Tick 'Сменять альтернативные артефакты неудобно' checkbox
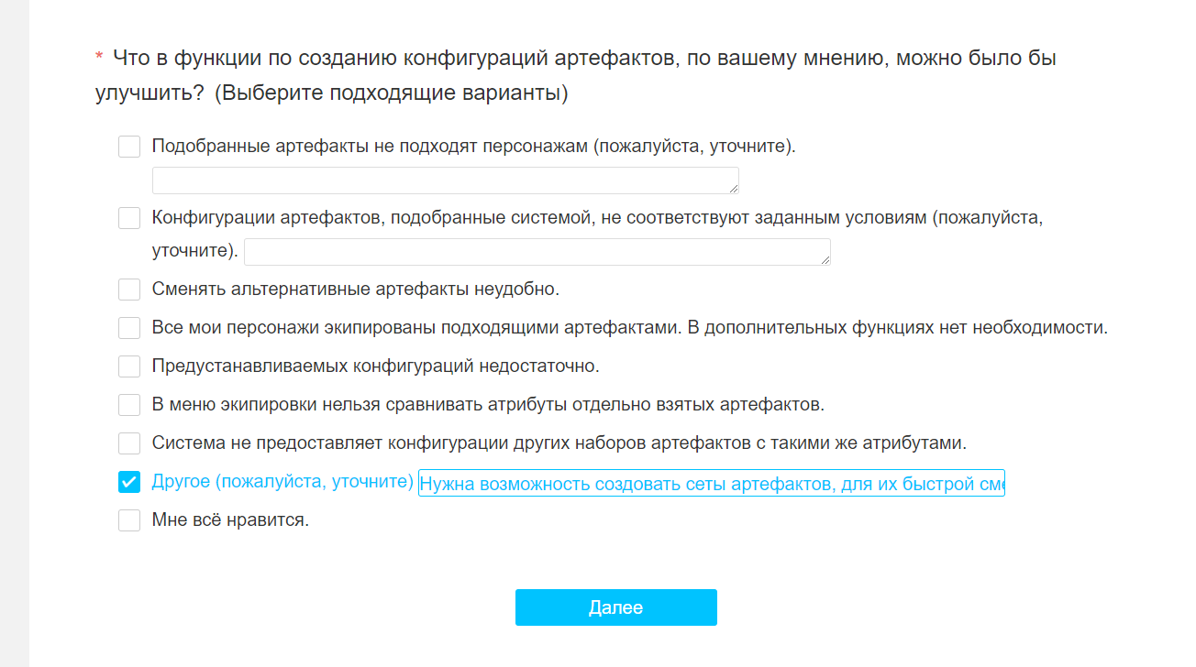The height and width of the screenshot is (667, 1196). pos(129,290)
